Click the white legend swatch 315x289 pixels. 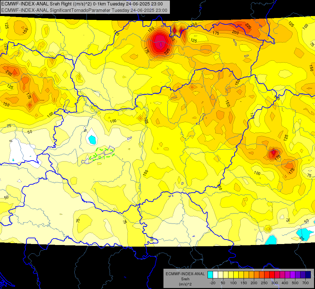tap(215, 275)
